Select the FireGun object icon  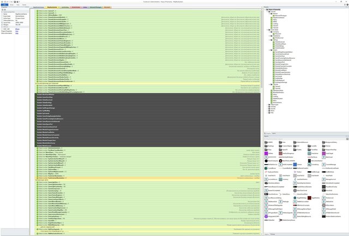(295, 172)
